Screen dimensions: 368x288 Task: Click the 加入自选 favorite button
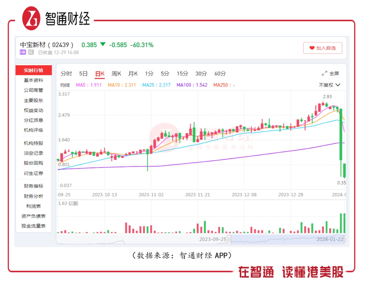tap(322, 48)
